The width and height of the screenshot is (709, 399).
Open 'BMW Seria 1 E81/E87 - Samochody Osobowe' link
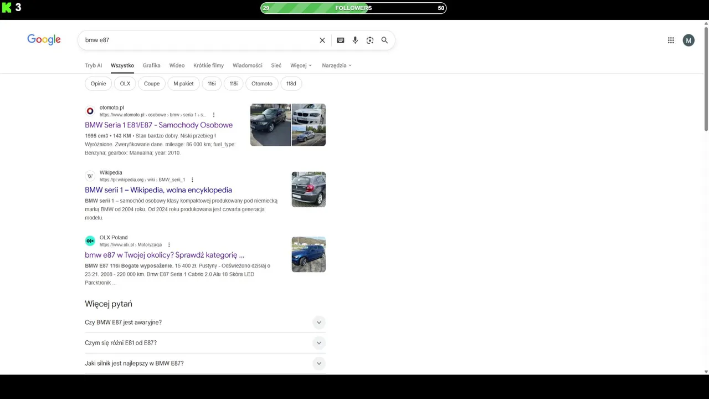point(158,125)
